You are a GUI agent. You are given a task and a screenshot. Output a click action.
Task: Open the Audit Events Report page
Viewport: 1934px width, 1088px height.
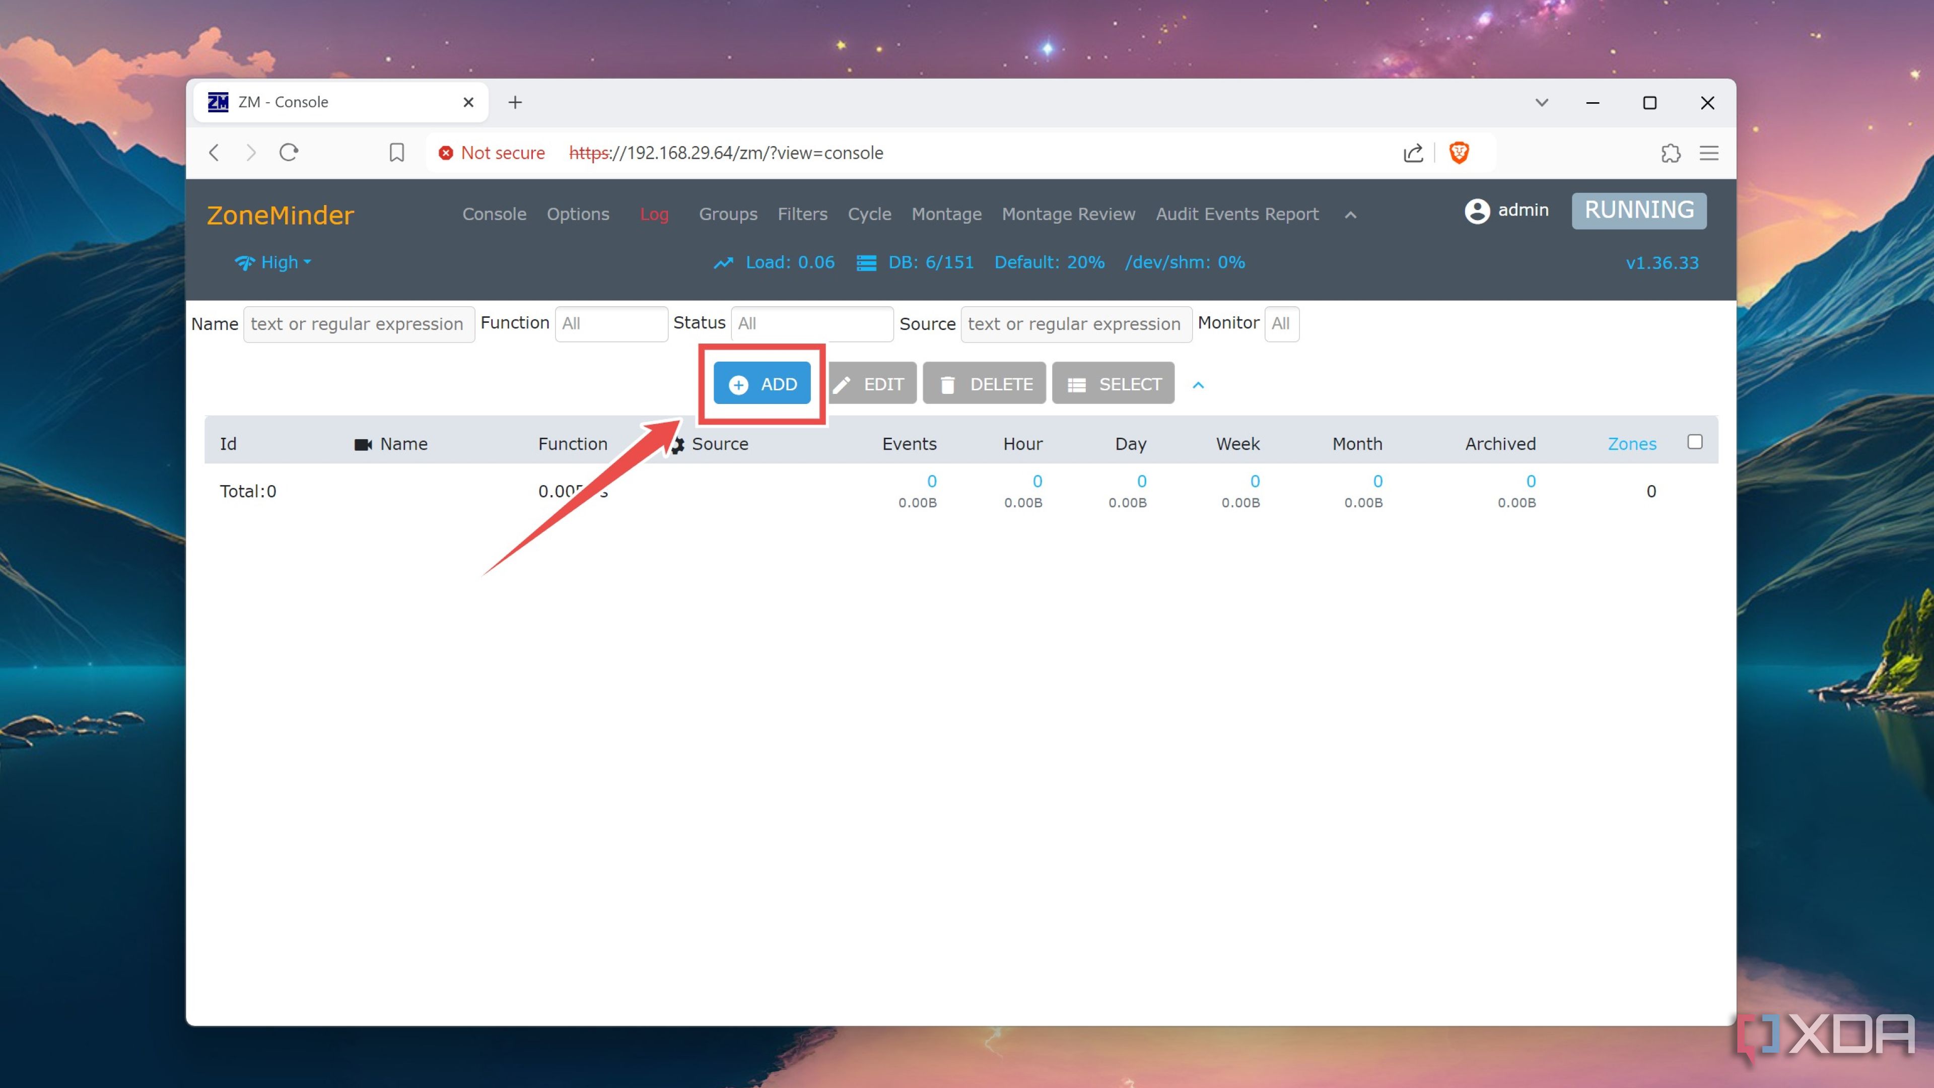coord(1236,214)
